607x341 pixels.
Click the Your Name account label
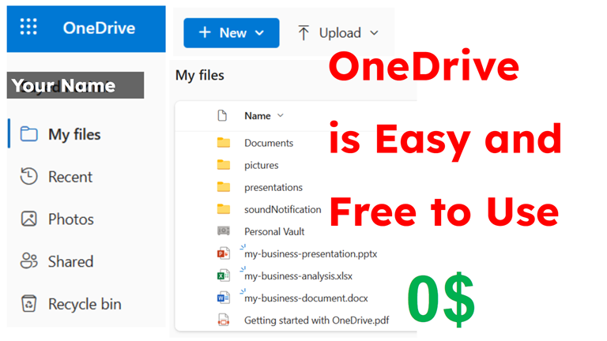point(75,85)
